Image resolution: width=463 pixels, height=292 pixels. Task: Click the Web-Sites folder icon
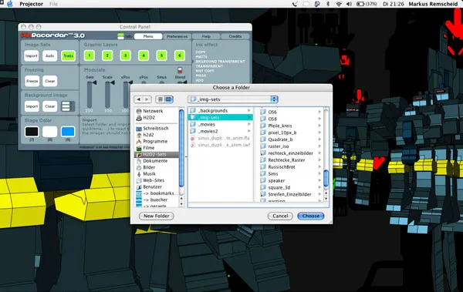click(x=139, y=180)
